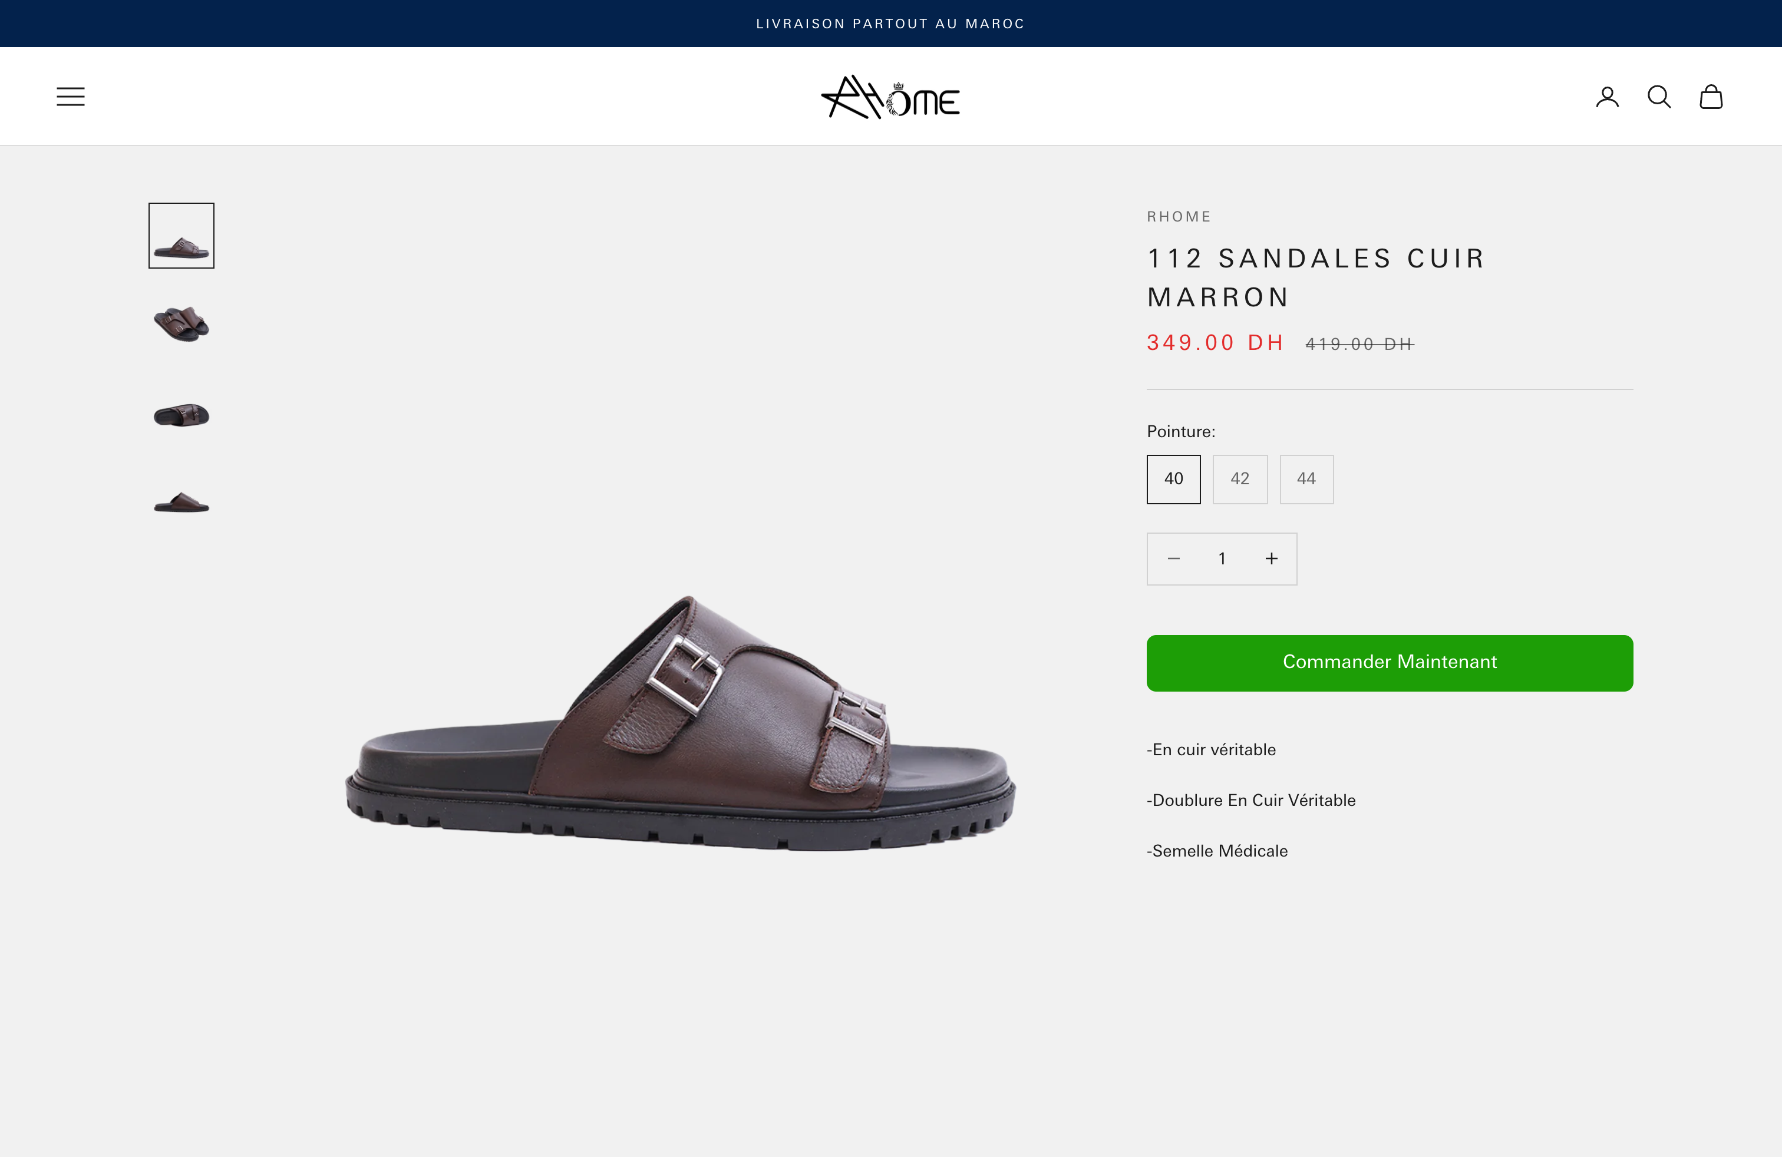Select the second side-view sandal thumbnail

[x=180, y=325]
